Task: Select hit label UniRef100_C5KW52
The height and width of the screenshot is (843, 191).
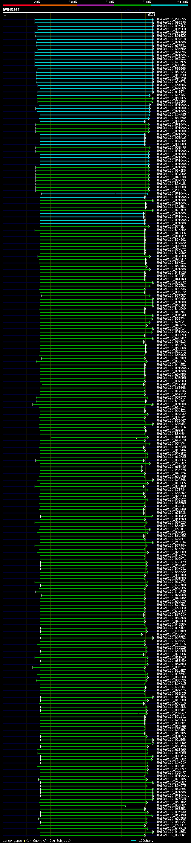Action: click(171, 424)
